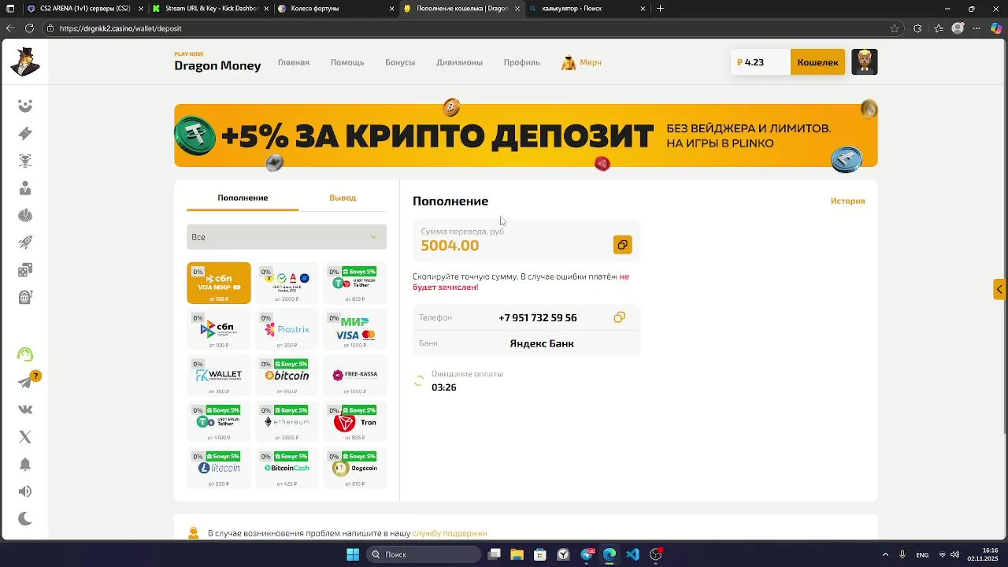
Task: Select the Tron payment tile
Action: [x=354, y=422]
